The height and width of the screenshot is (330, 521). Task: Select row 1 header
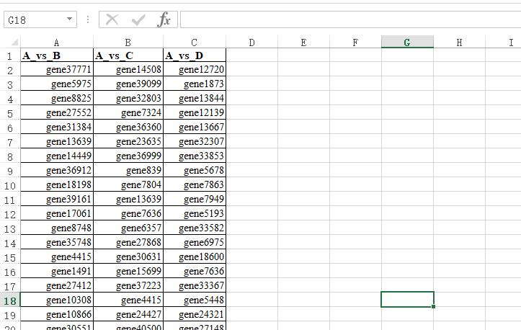[10, 55]
